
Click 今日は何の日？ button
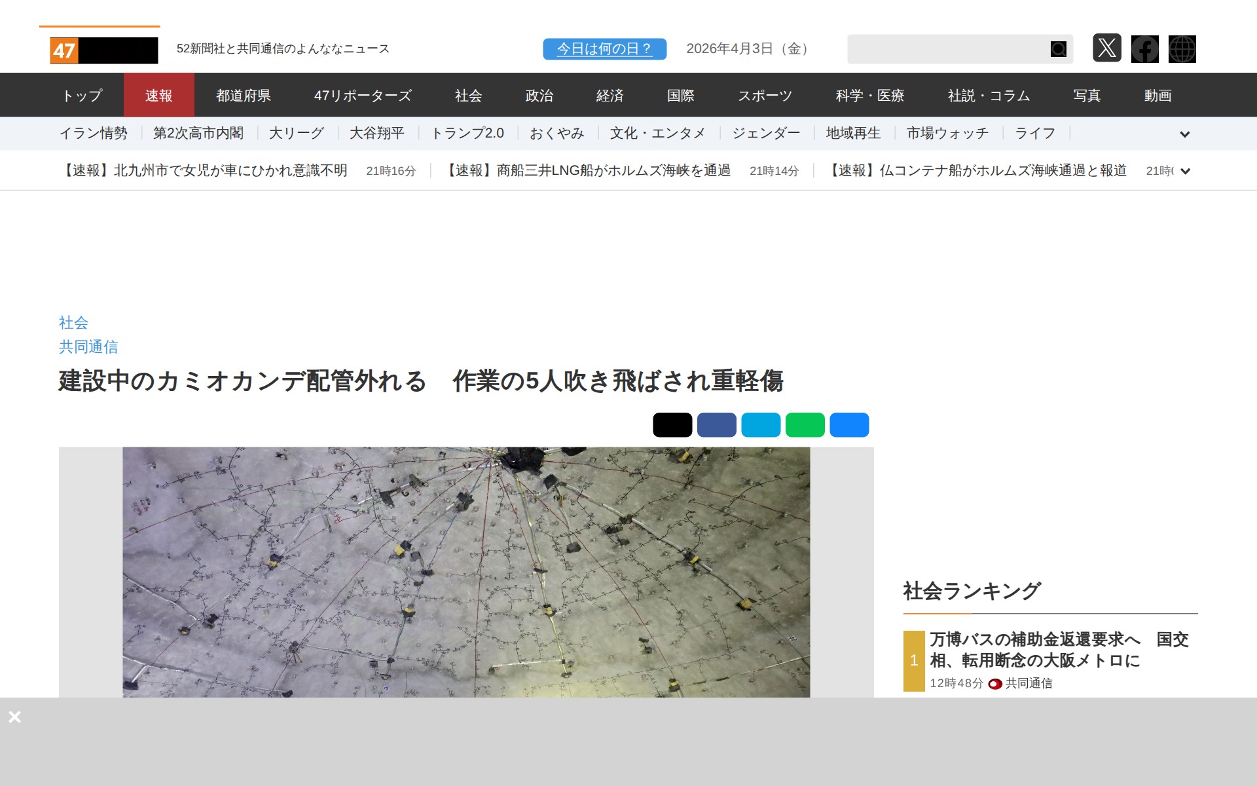[604, 49]
